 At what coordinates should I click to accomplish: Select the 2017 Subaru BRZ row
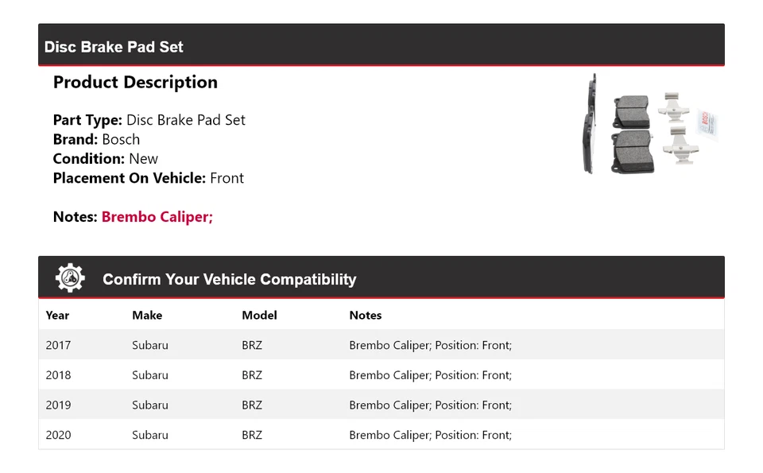tap(381, 345)
